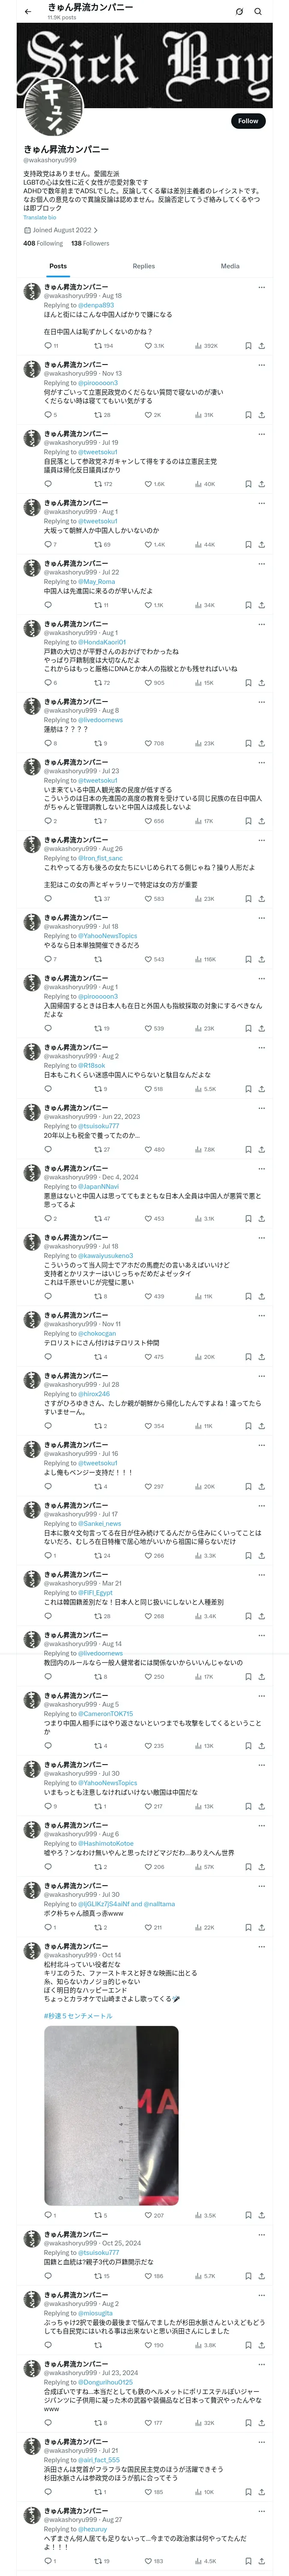Reply to the post replying to @HondaKaori01
This screenshot has width=289, height=2576.
(x=48, y=683)
